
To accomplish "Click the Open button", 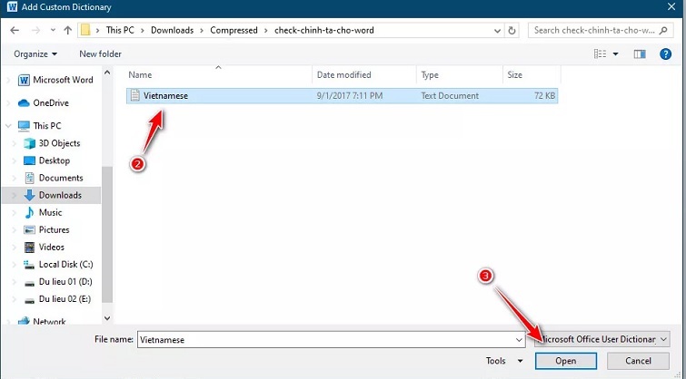I will [x=566, y=361].
